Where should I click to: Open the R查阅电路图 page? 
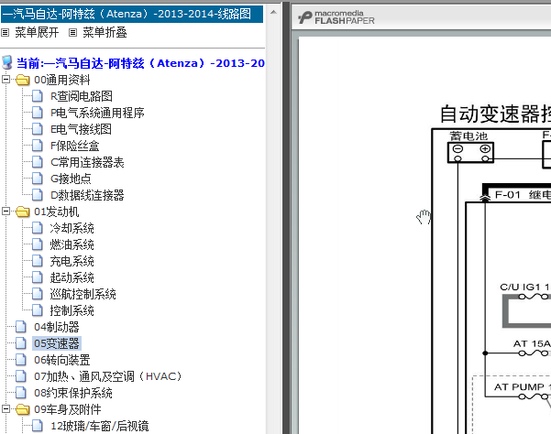pyautogui.click(x=82, y=96)
